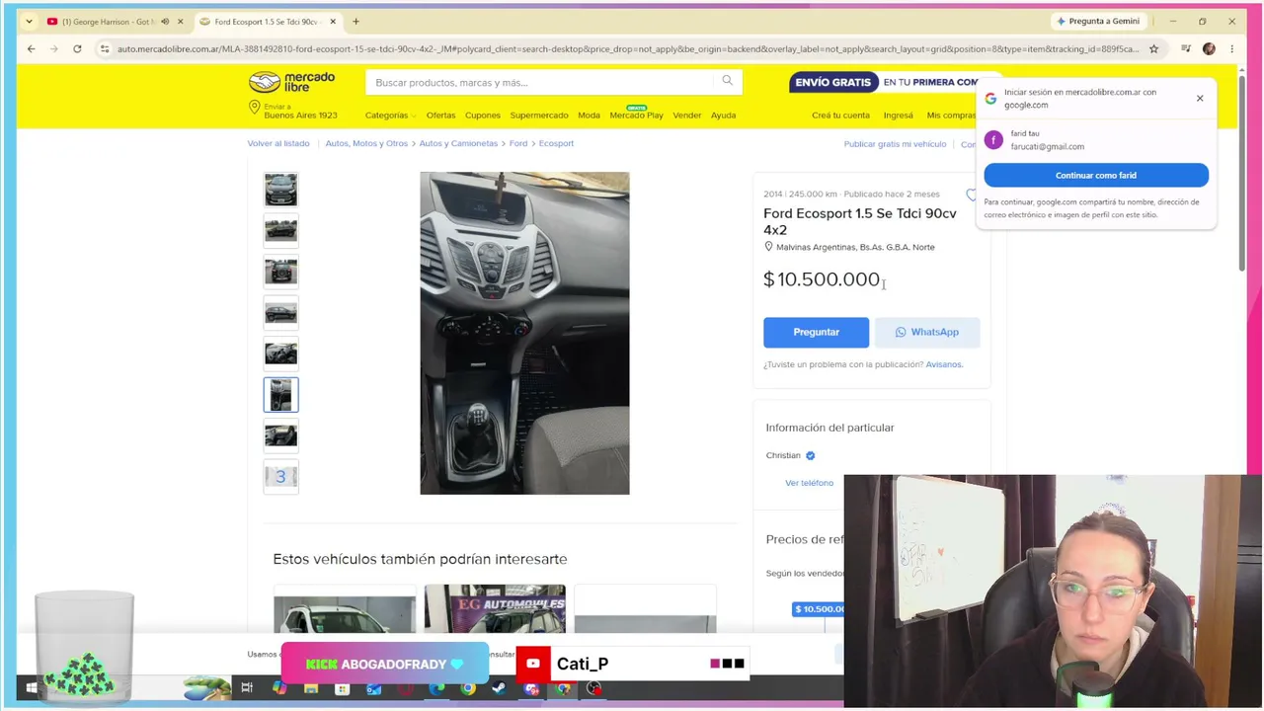The image size is (1264, 711).
Task: Contact seller via WhatsApp button
Action: pos(927,332)
